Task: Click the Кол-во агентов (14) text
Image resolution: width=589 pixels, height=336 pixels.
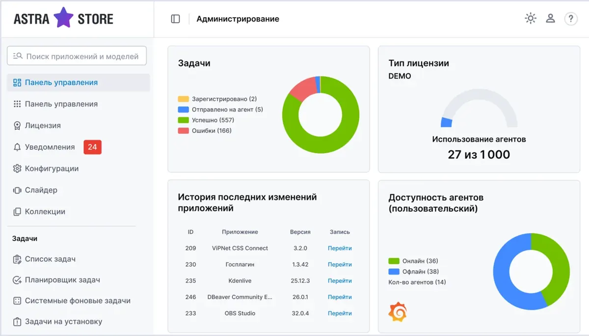Action: coord(417,282)
